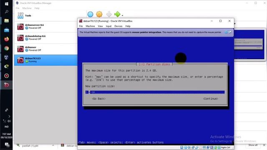Open the Windows Start menu
267x150 pixels.
[x=7, y=4]
